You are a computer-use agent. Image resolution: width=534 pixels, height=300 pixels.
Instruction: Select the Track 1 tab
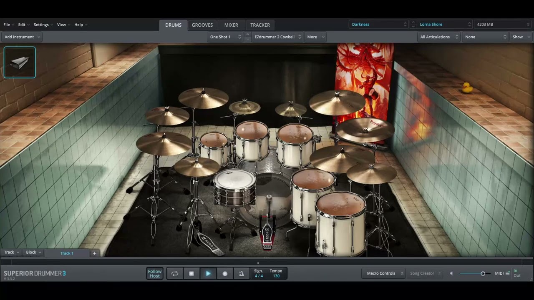(67, 253)
